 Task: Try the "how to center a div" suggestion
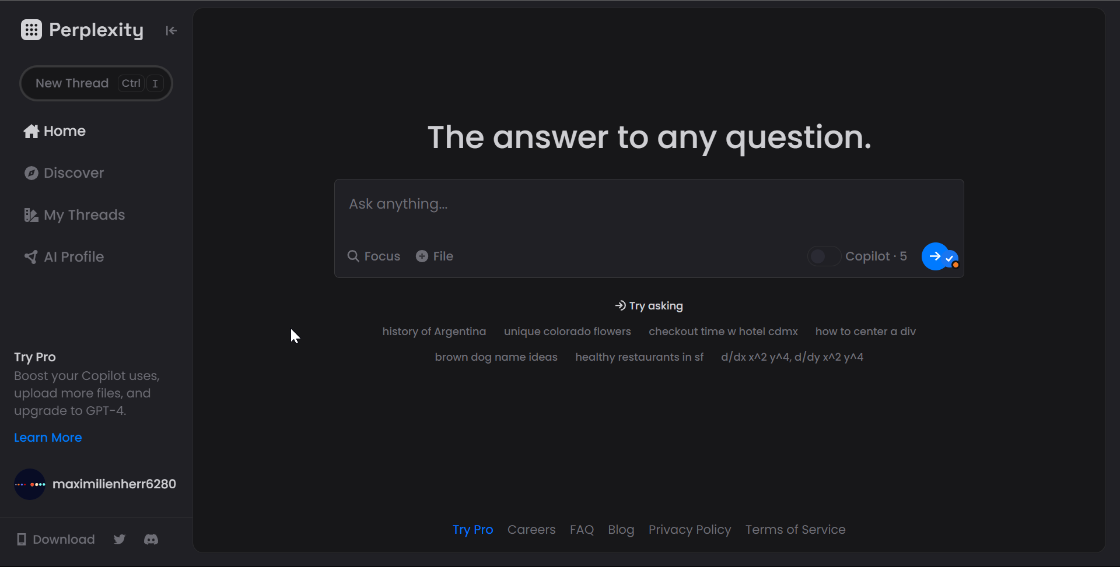click(866, 332)
